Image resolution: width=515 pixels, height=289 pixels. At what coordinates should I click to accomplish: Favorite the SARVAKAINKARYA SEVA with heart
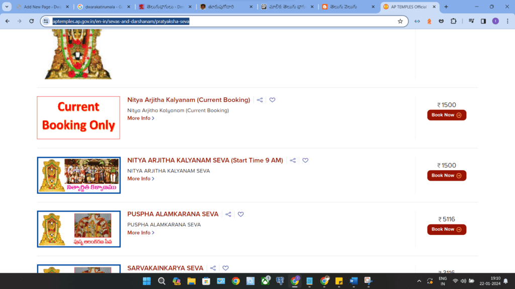tap(226, 268)
